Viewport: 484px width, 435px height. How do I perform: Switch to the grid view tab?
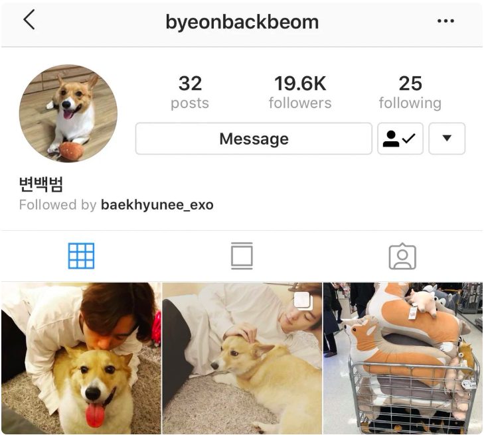(x=81, y=256)
